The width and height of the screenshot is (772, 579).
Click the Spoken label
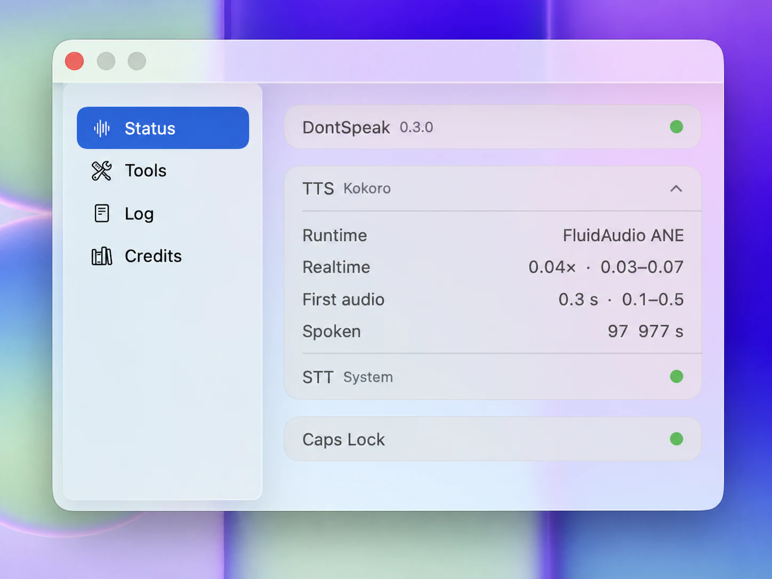(x=332, y=332)
